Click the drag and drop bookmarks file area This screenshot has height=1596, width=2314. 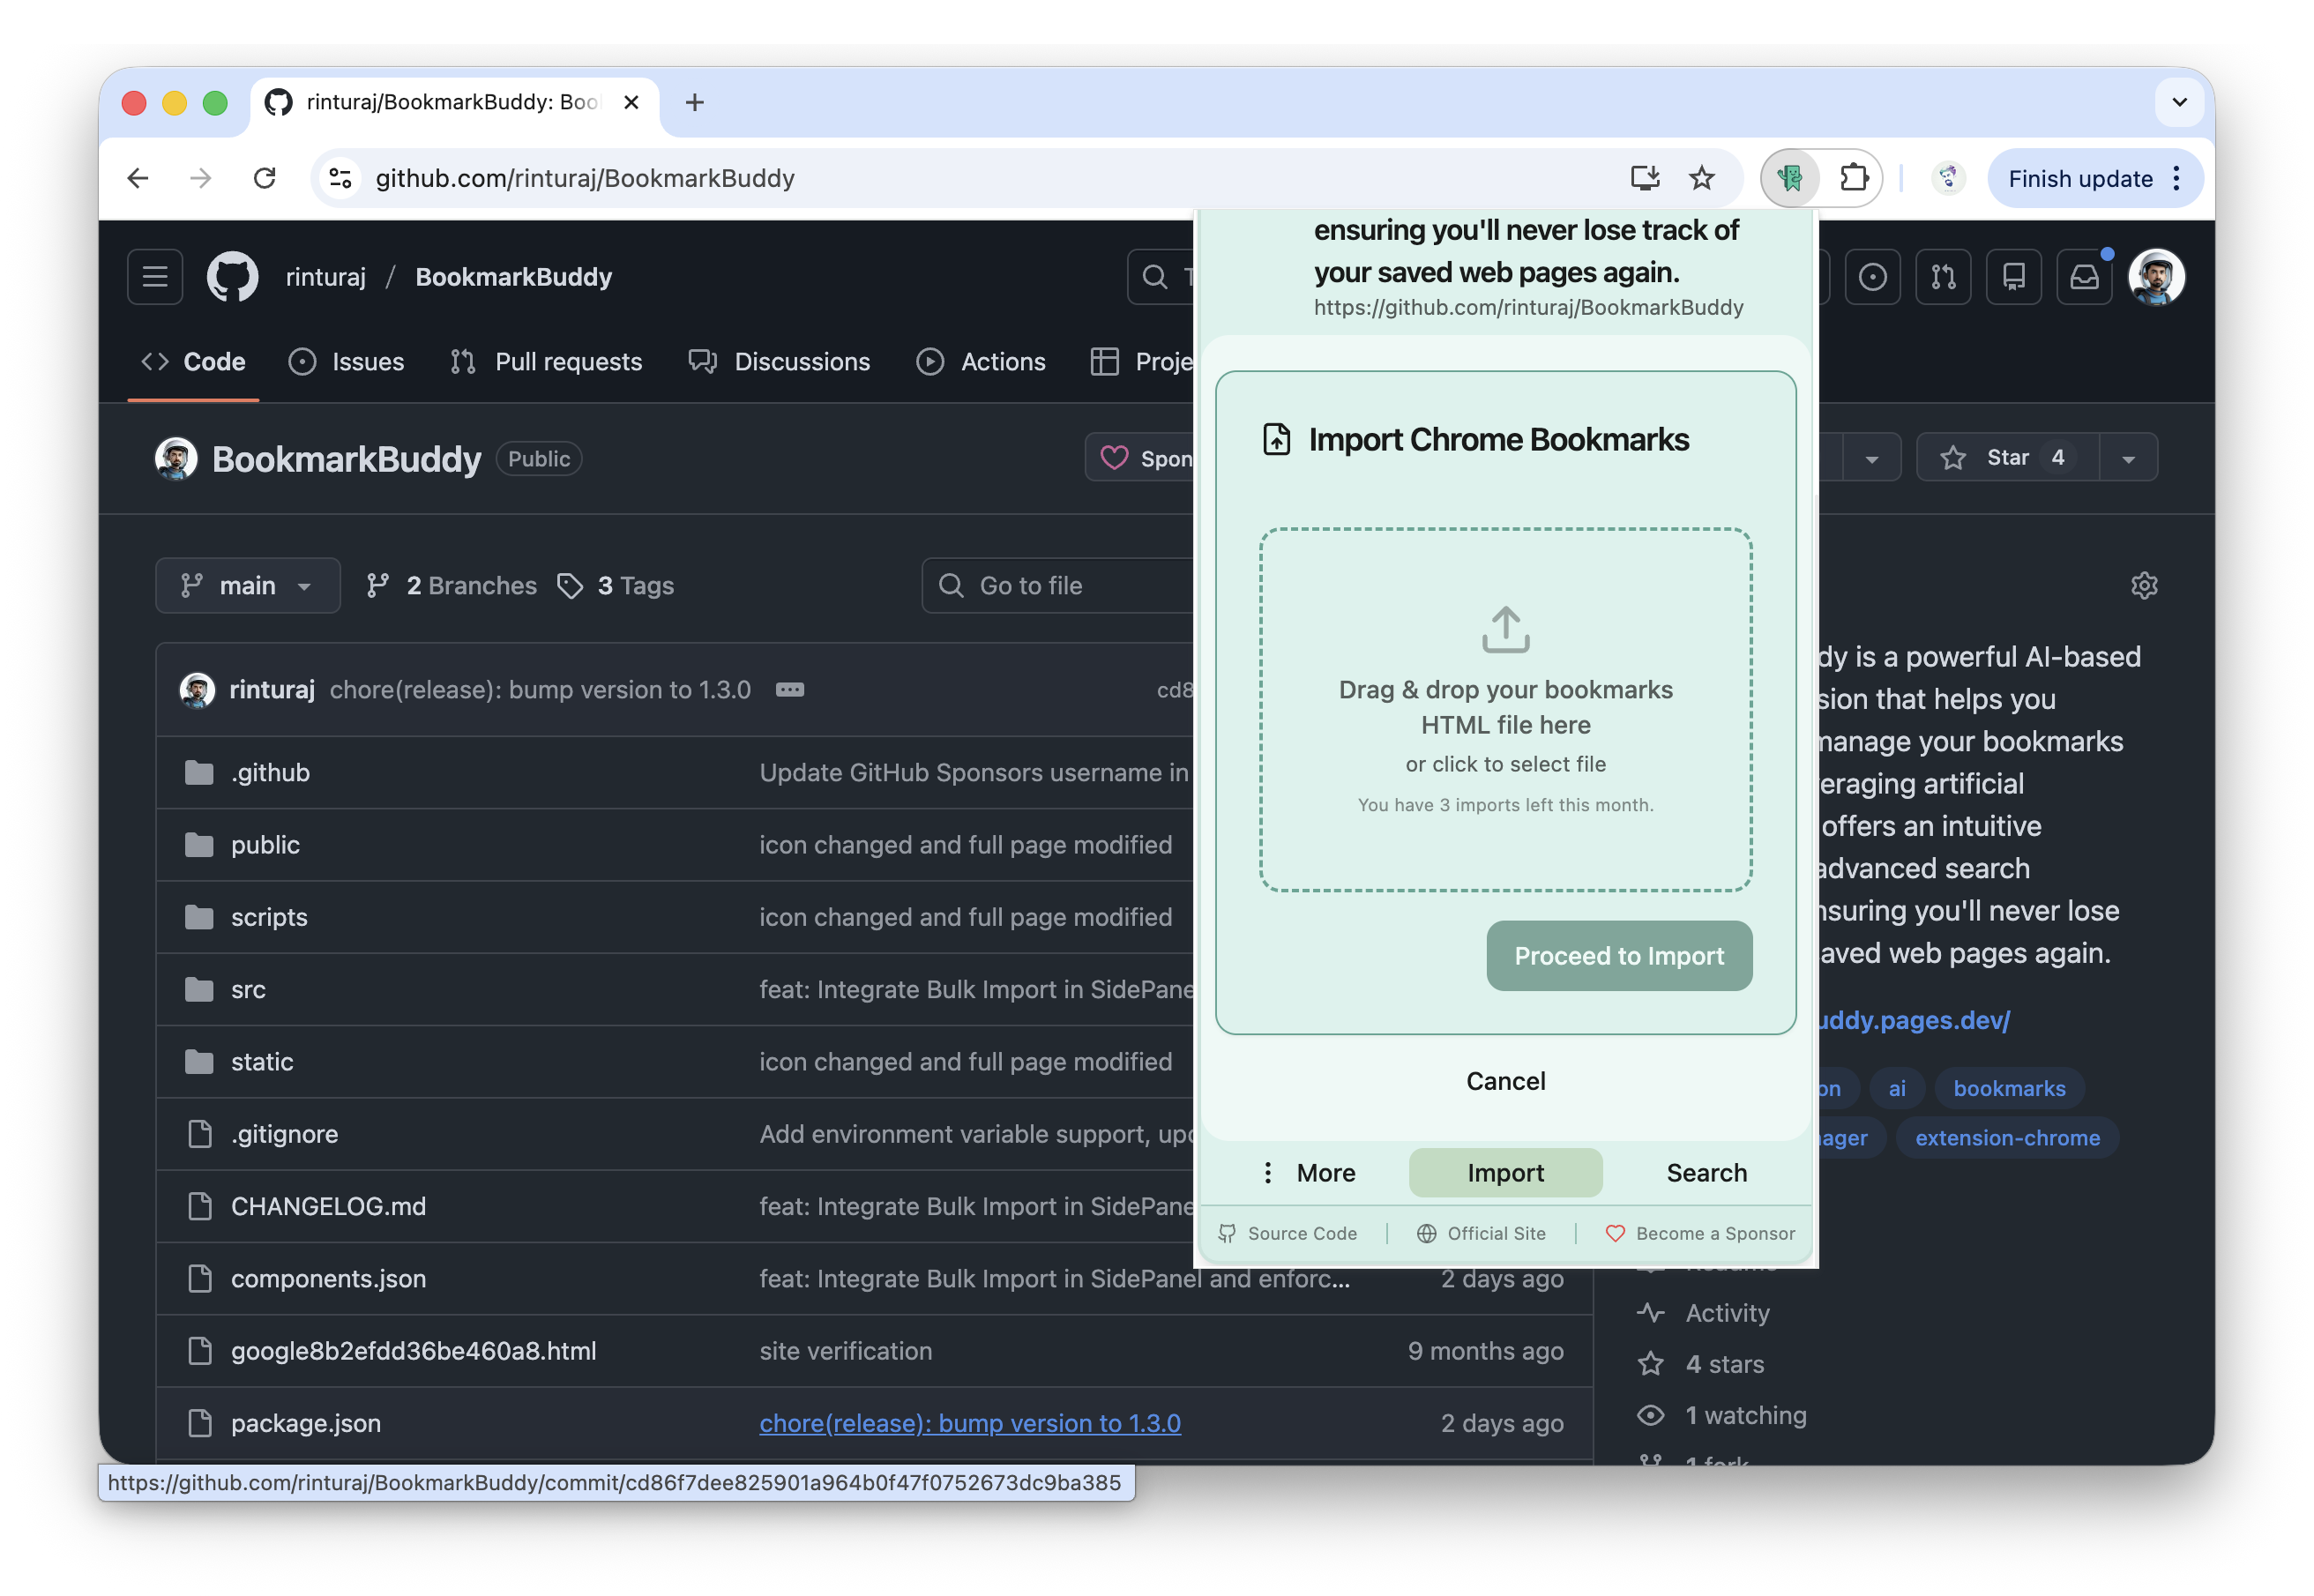click(1505, 710)
